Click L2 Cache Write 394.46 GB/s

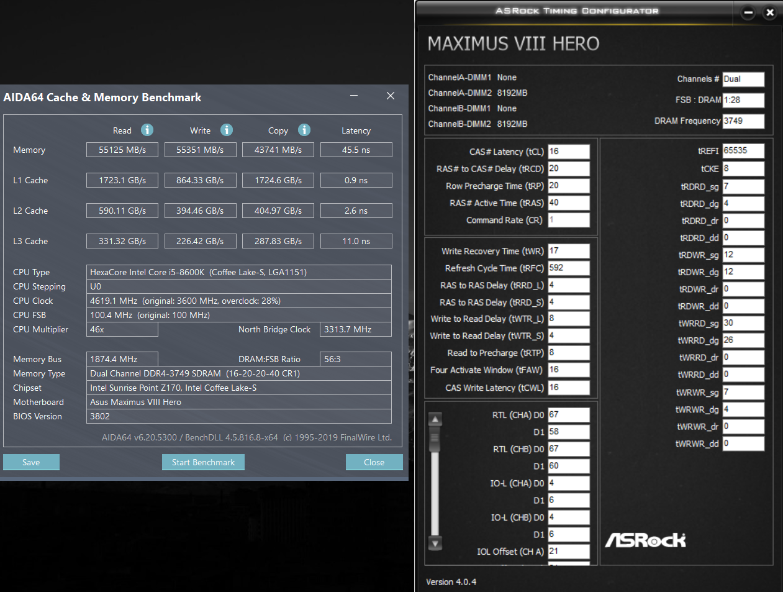[x=200, y=211]
